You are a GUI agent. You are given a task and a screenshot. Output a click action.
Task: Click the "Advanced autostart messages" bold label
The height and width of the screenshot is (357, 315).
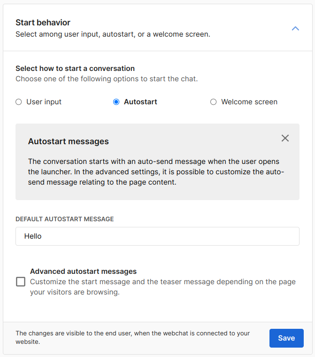click(83, 272)
